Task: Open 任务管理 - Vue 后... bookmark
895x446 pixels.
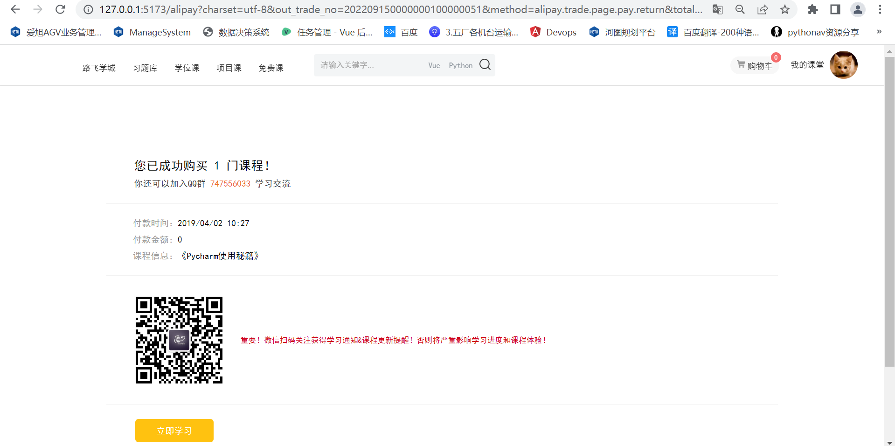Action: point(327,32)
